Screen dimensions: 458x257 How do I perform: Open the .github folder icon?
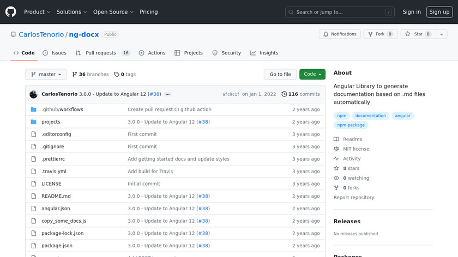(x=33, y=109)
